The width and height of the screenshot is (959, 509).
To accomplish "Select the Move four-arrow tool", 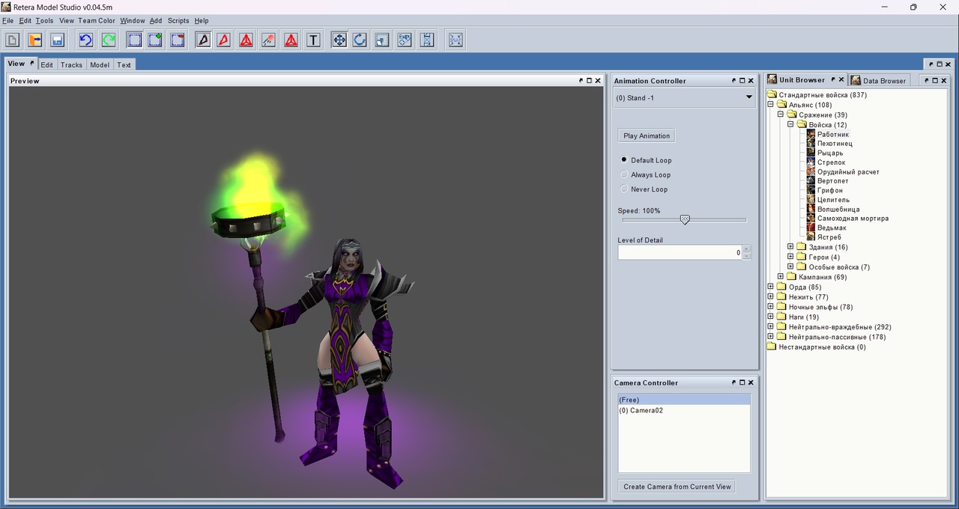I will pos(339,40).
